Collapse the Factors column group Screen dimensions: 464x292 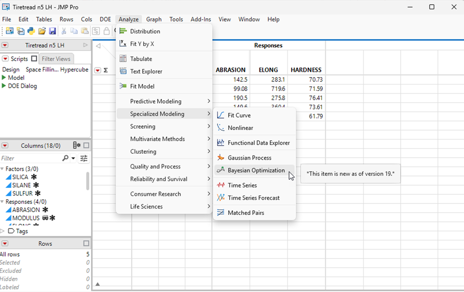point(2,169)
